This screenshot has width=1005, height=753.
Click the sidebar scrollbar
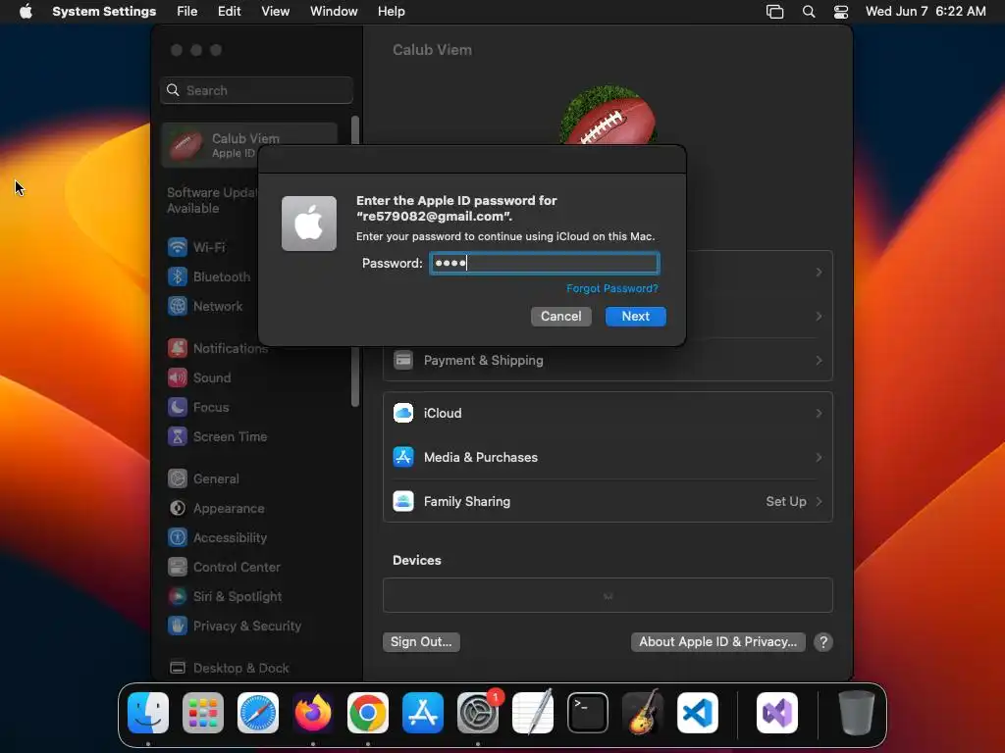[x=355, y=261]
